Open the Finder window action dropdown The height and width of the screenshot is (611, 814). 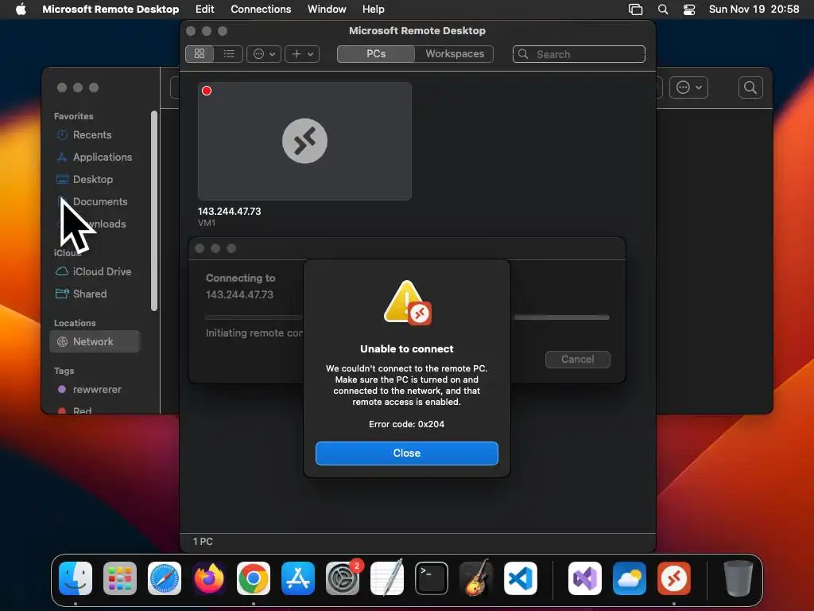tap(689, 88)
